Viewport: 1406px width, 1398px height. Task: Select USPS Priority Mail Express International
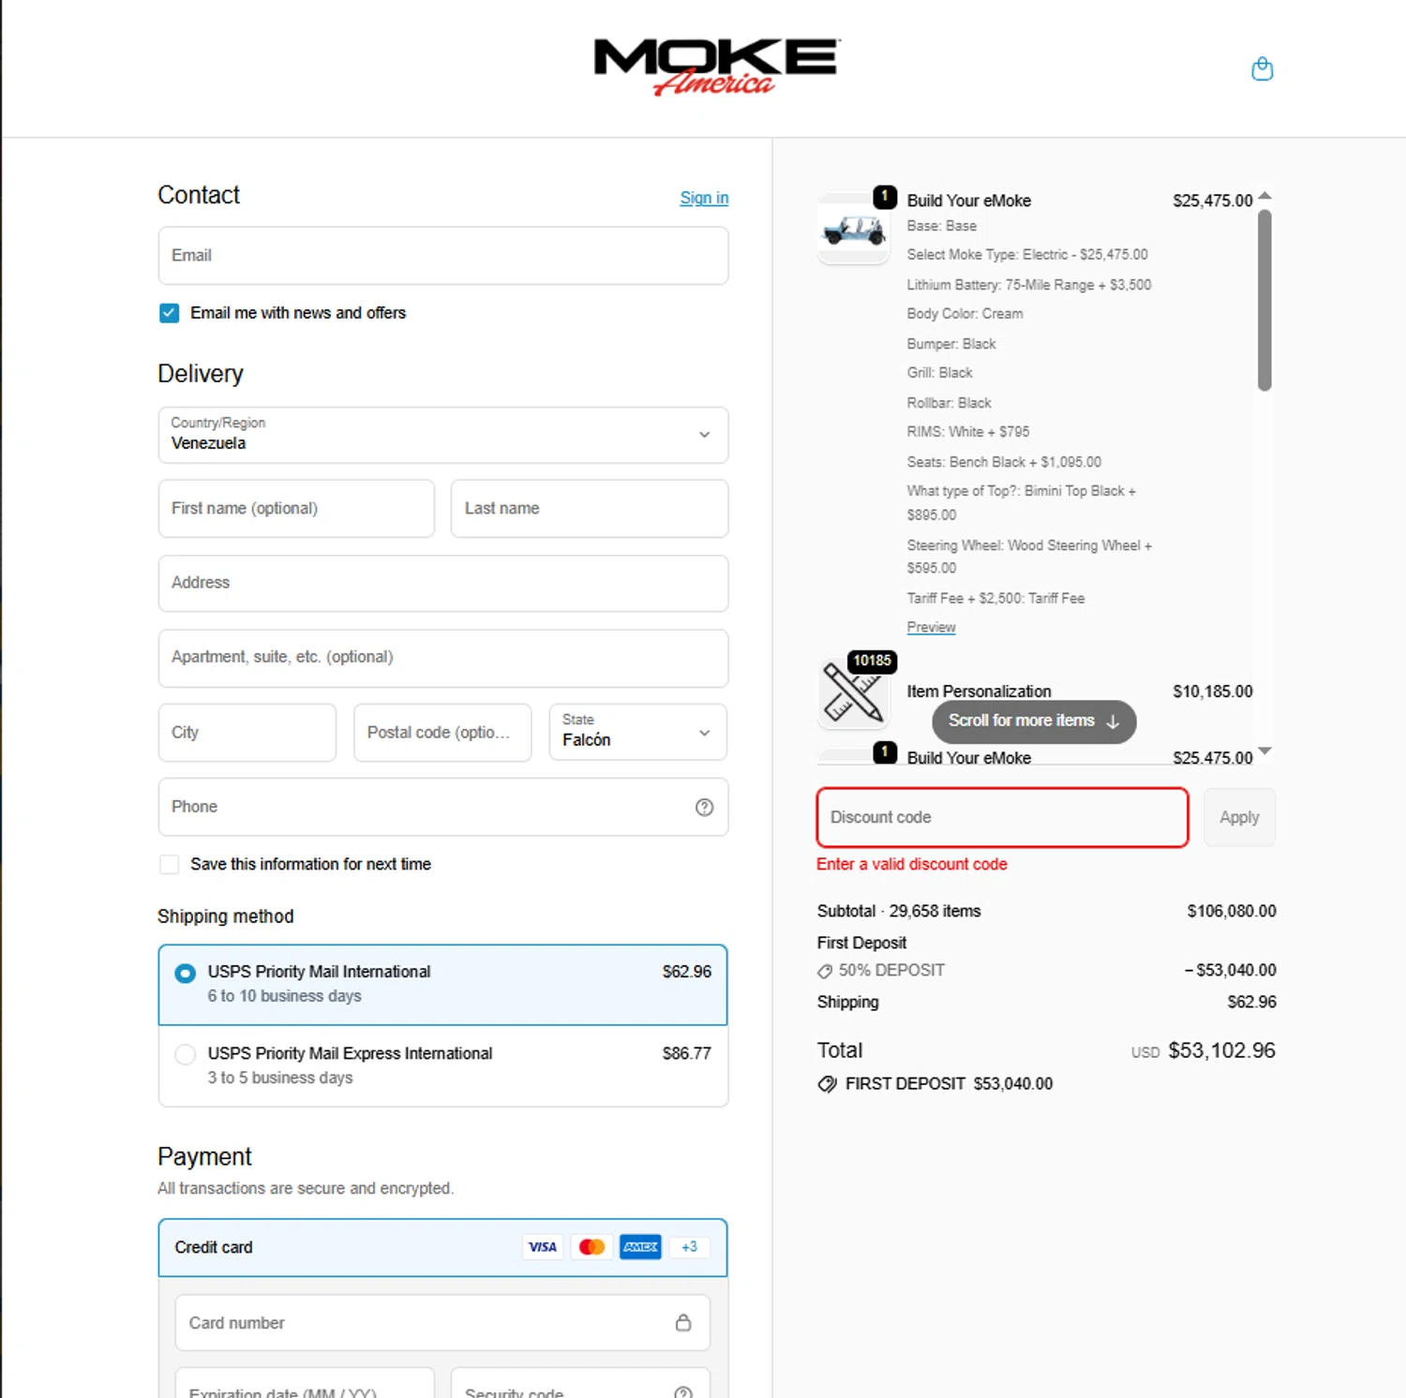(x=442, y=1065)
